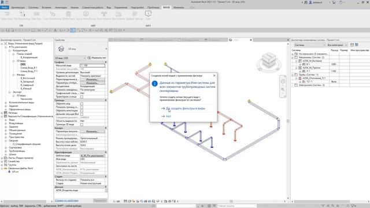Open the Space tool beside ADSK Check
The height and width of the screenshot is (208, 370).
(x=86, y=16)
